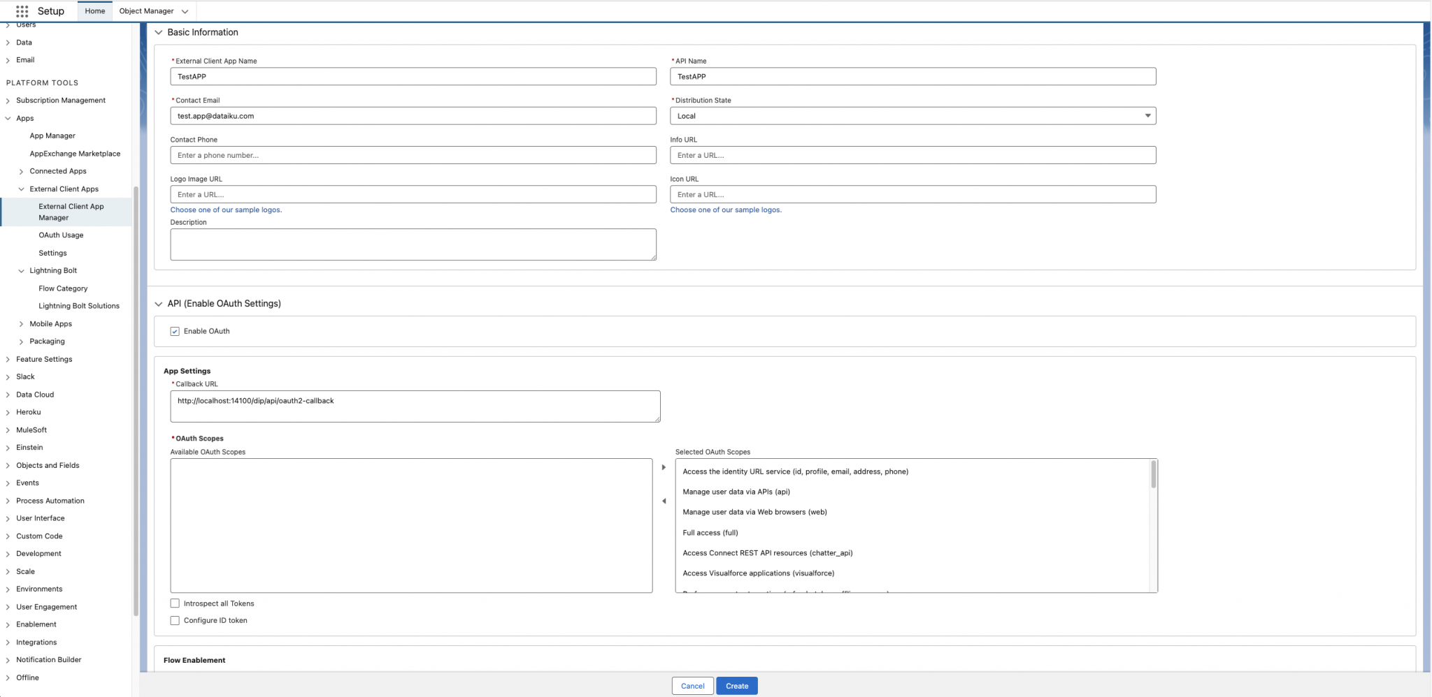Open the Object Manager dropdown
The height and width of the screenshot is (697, 1432).
click(x=185, y=11)
